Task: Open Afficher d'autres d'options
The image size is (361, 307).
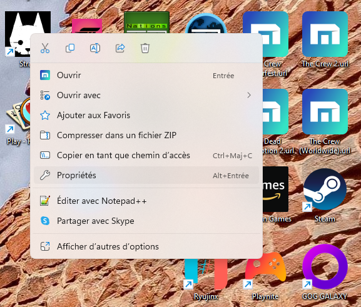Action: (146, 246)
